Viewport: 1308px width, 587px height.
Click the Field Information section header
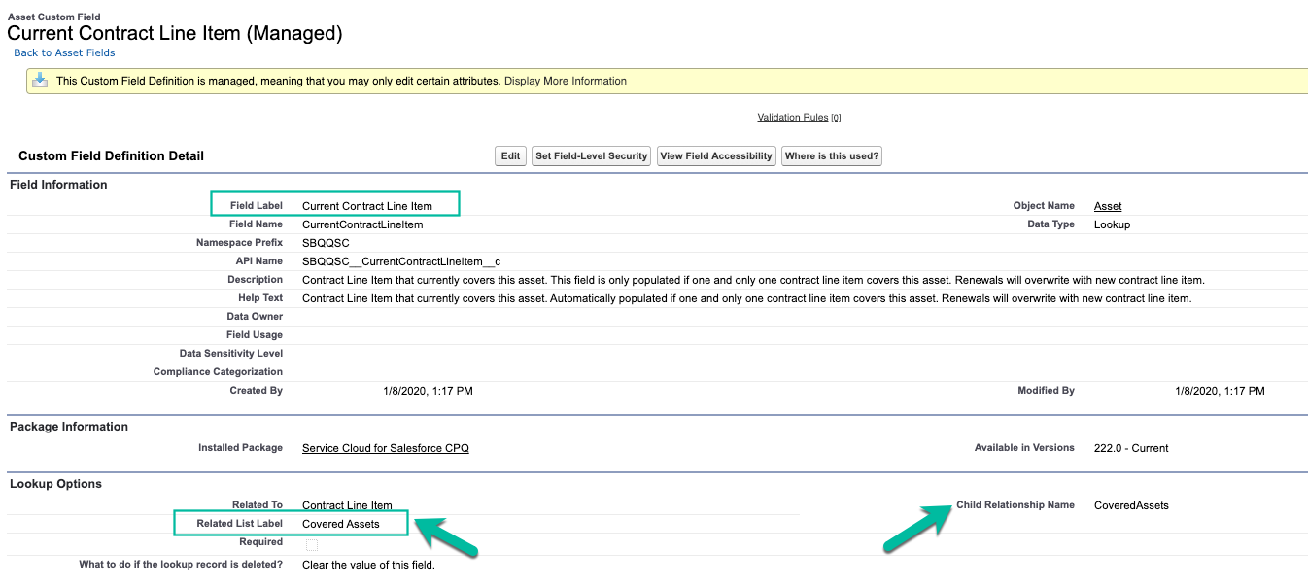coord(58,185)
